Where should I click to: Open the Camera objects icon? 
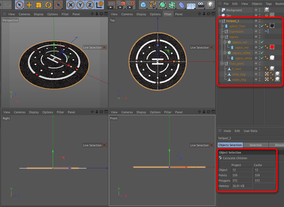[201, 5]
